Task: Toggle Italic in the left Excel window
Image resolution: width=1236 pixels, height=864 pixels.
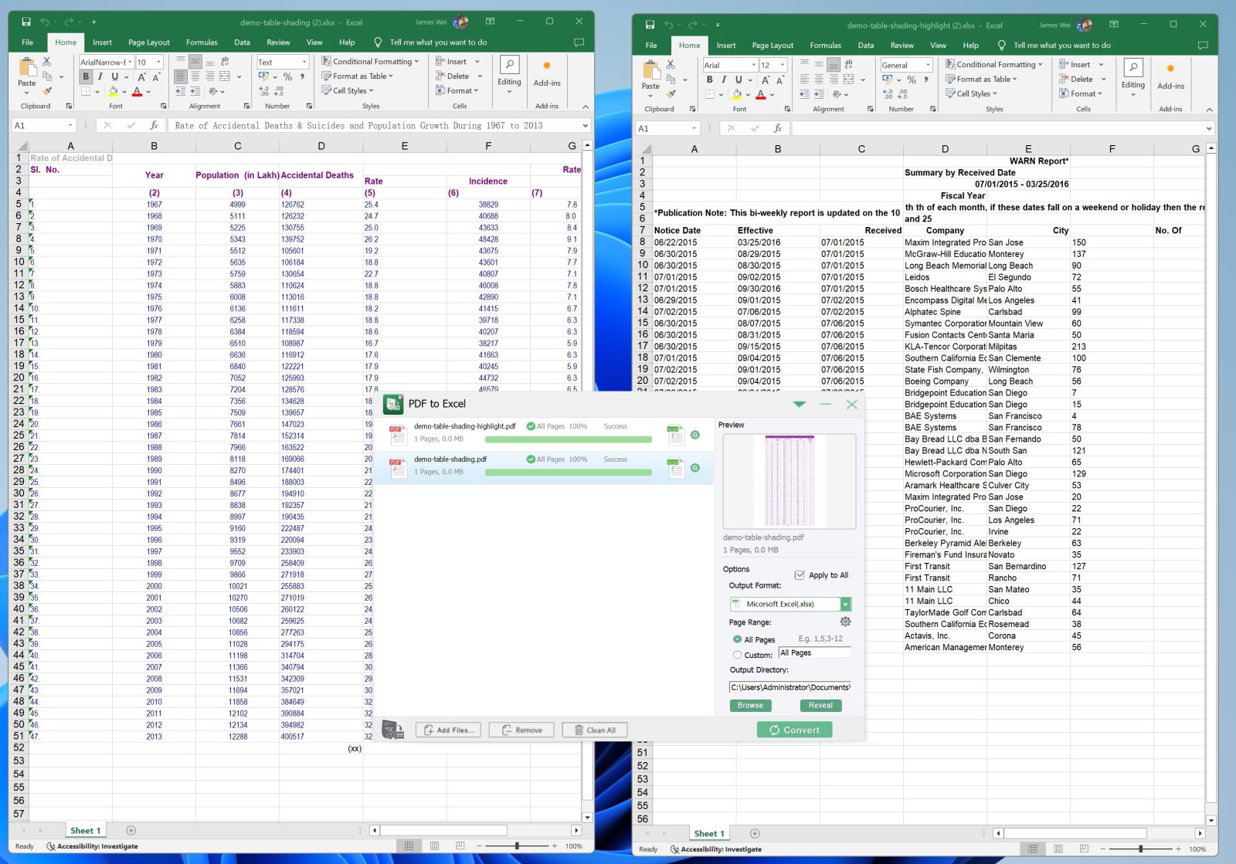Action: [100, 76]
